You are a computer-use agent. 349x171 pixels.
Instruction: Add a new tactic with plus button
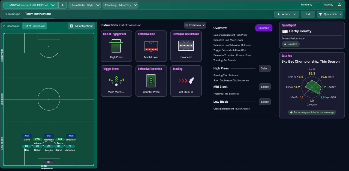(x=62, y=5)
